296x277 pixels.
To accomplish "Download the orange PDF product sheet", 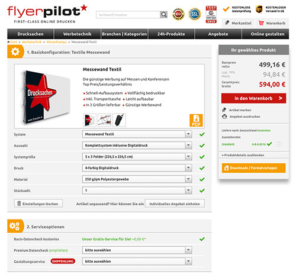I will (x=196, y=120).
